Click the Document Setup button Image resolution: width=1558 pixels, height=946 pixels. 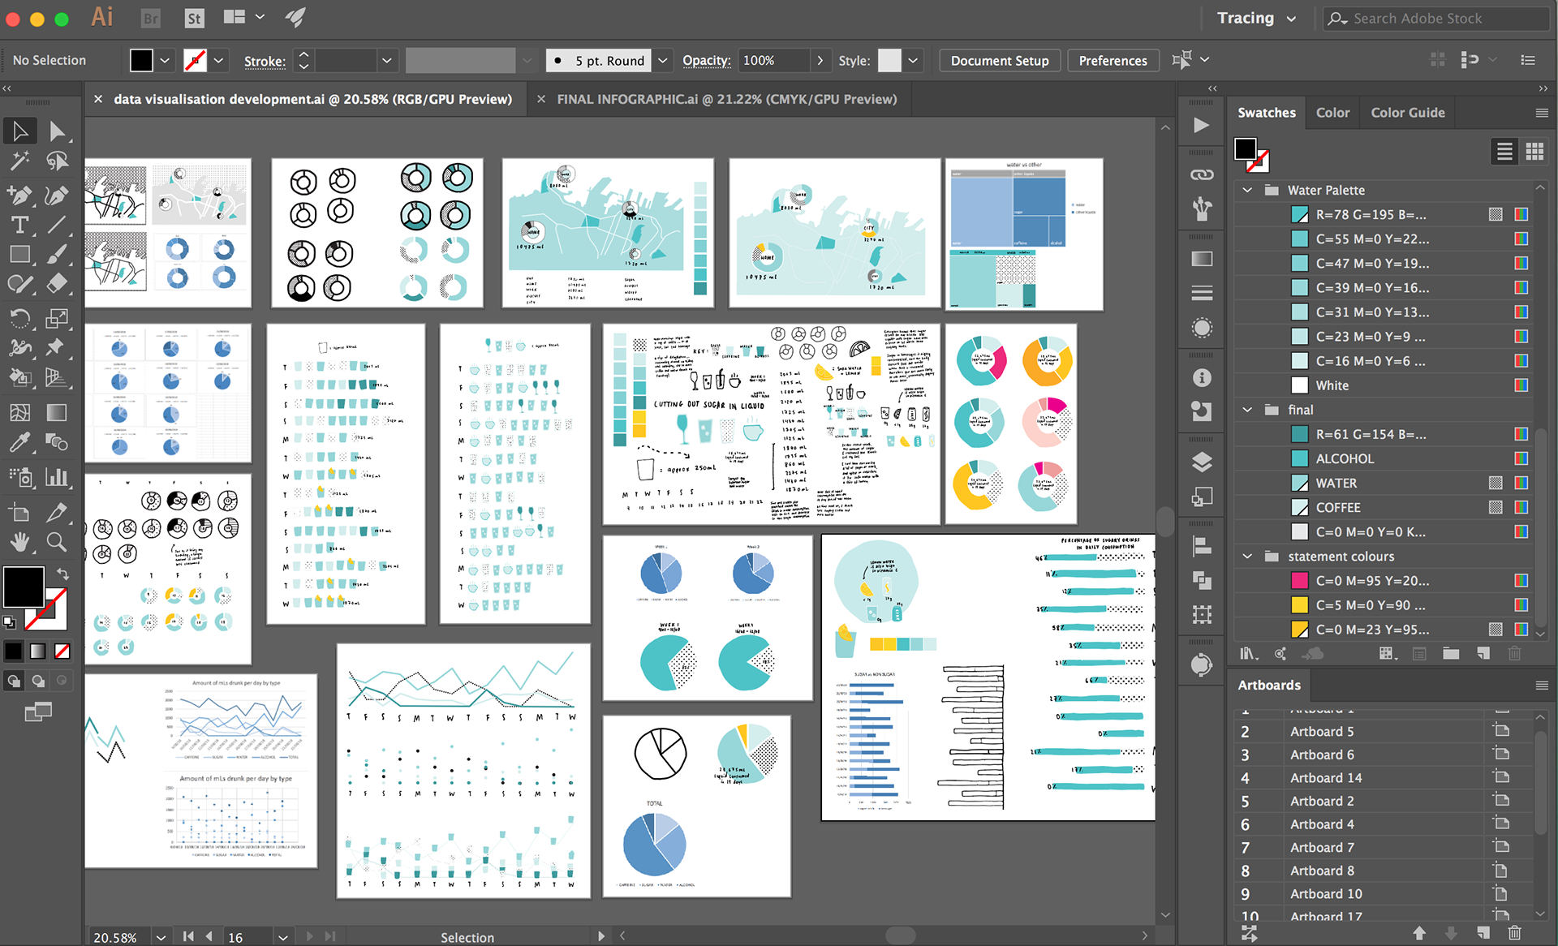point(1000,60)
